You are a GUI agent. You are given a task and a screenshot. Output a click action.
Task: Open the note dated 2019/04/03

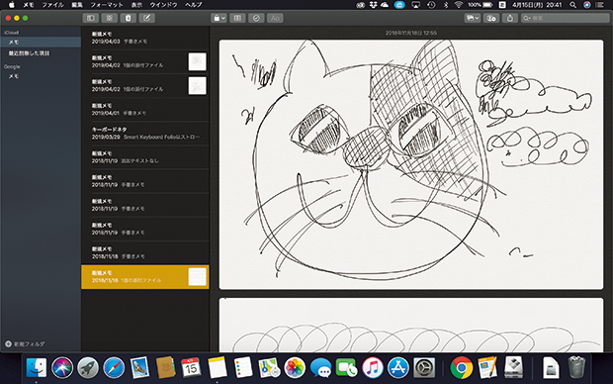145,38
